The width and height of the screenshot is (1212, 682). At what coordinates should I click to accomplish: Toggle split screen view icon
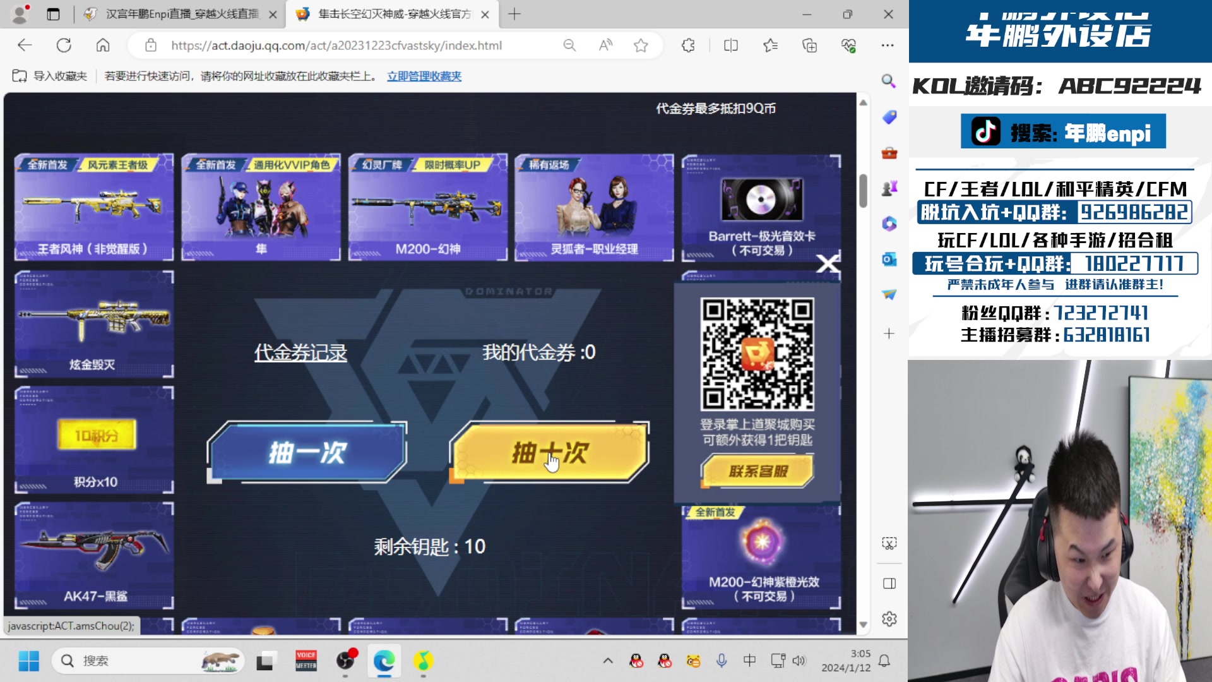(730, 45)
